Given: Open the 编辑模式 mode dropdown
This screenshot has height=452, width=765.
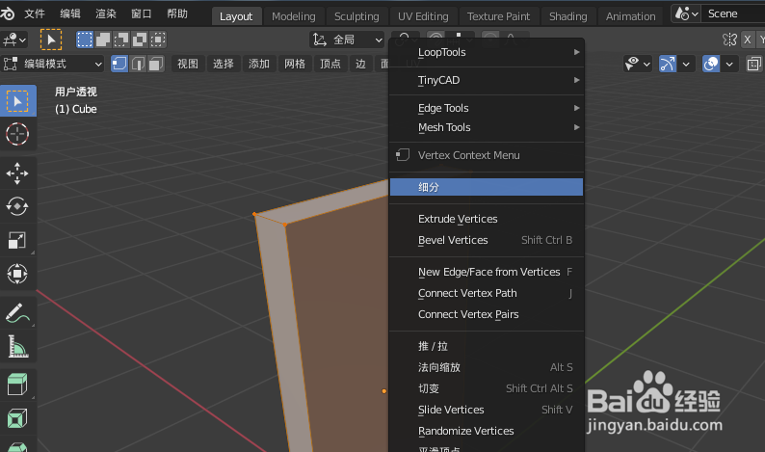Looking at the screenshot, I should coord(53,64).
